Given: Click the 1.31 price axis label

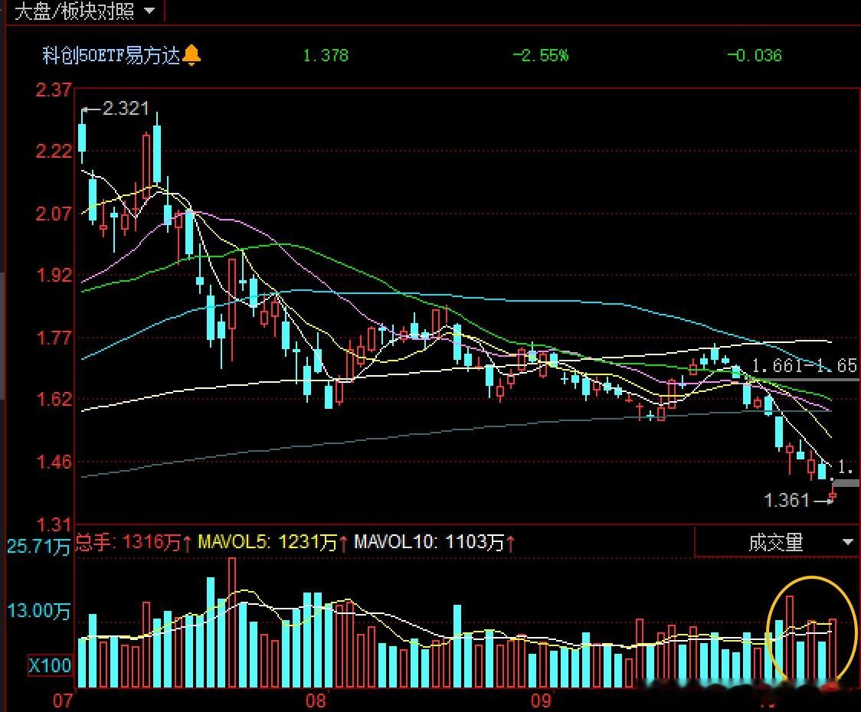Looking at the screenshot, I should 54,524.
